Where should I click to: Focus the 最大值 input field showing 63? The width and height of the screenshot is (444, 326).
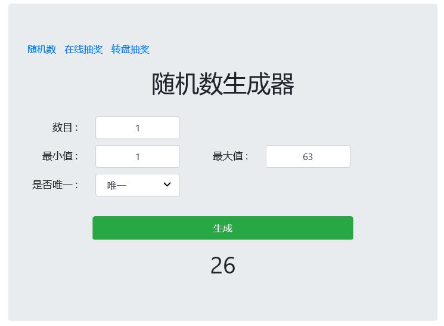308,156
